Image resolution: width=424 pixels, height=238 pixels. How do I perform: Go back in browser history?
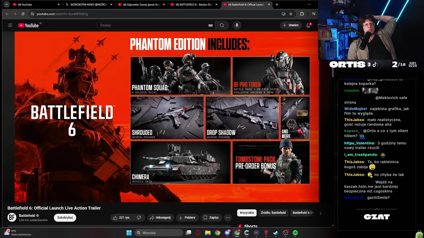tap(7, 14)
